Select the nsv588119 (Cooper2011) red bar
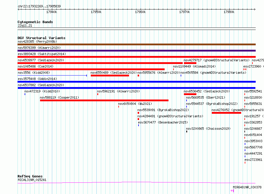The width and height of the screenshot is (264, 194). (x=104, y=100)
